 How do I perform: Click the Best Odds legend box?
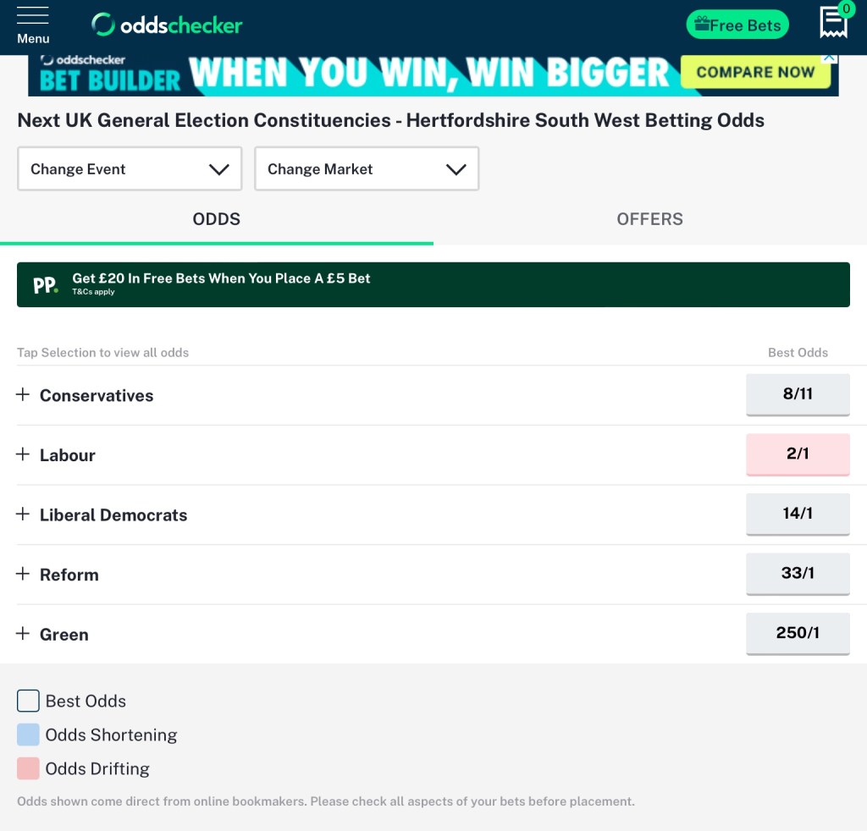point(28,701)
